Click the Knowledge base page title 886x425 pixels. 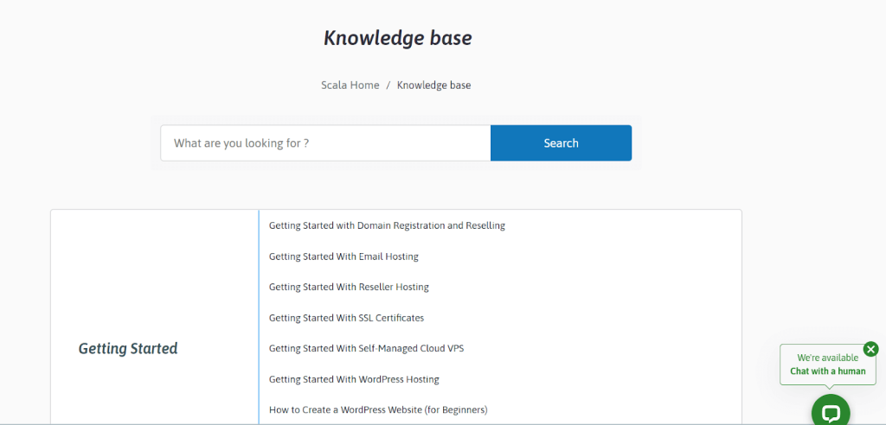click(x=398, y=38)
